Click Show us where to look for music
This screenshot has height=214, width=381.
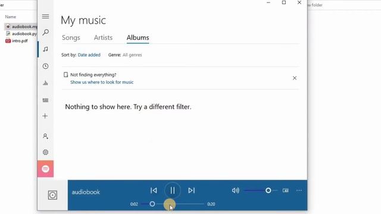(x=102, y=82)
